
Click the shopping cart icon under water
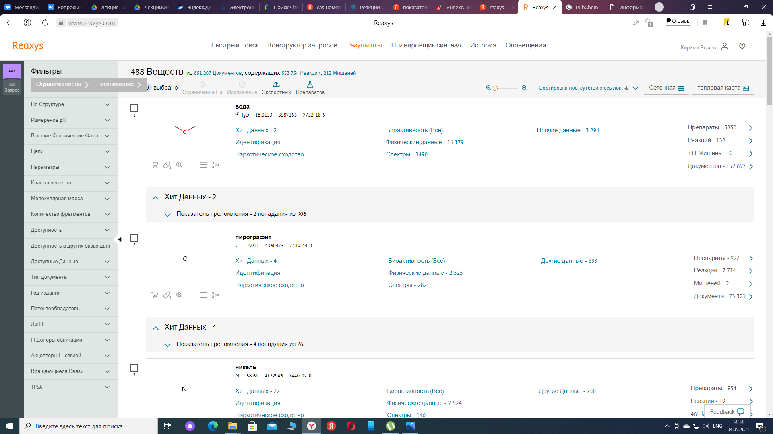tap(155, 165)
